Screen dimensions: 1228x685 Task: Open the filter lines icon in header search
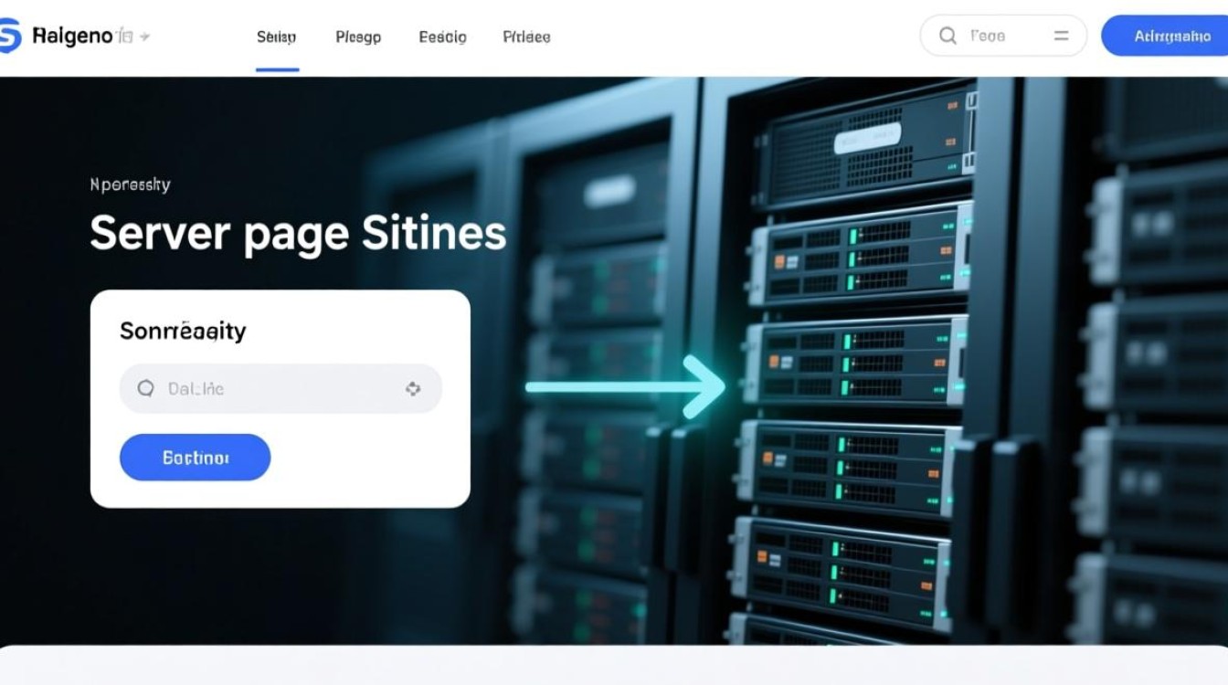click(1061, 36)
